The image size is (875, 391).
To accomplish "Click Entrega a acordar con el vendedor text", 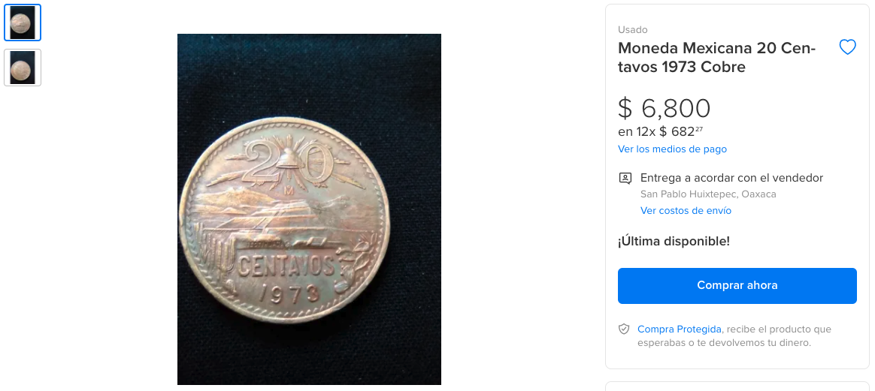I will tap(731, 179).
